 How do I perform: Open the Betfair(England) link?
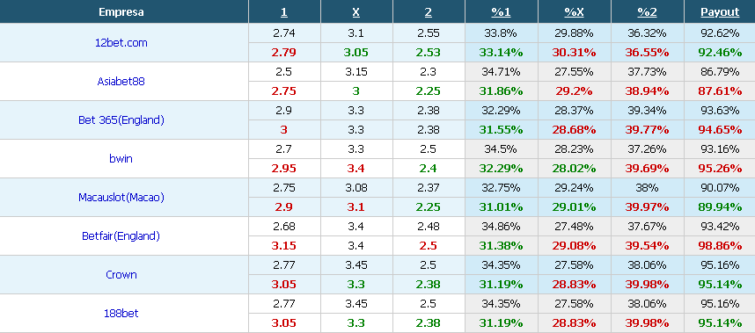pyautogui.click(x=121, y=236)
